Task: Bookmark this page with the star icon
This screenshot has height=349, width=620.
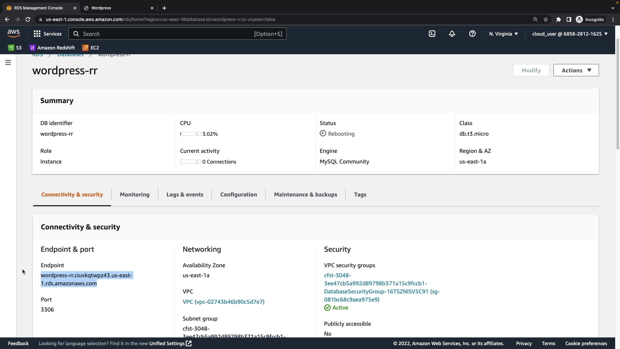Action: pos(546,19)
